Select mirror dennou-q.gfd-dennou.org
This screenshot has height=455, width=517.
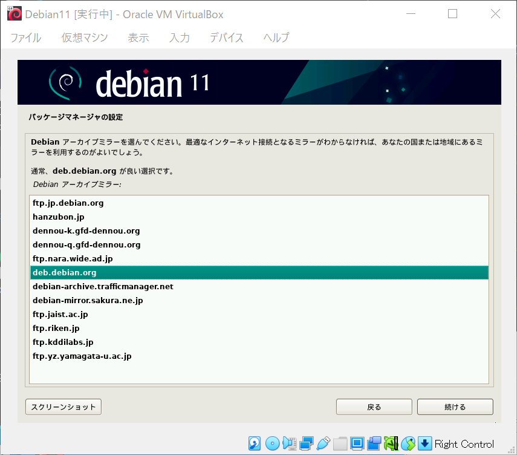(x=259, y=244)
